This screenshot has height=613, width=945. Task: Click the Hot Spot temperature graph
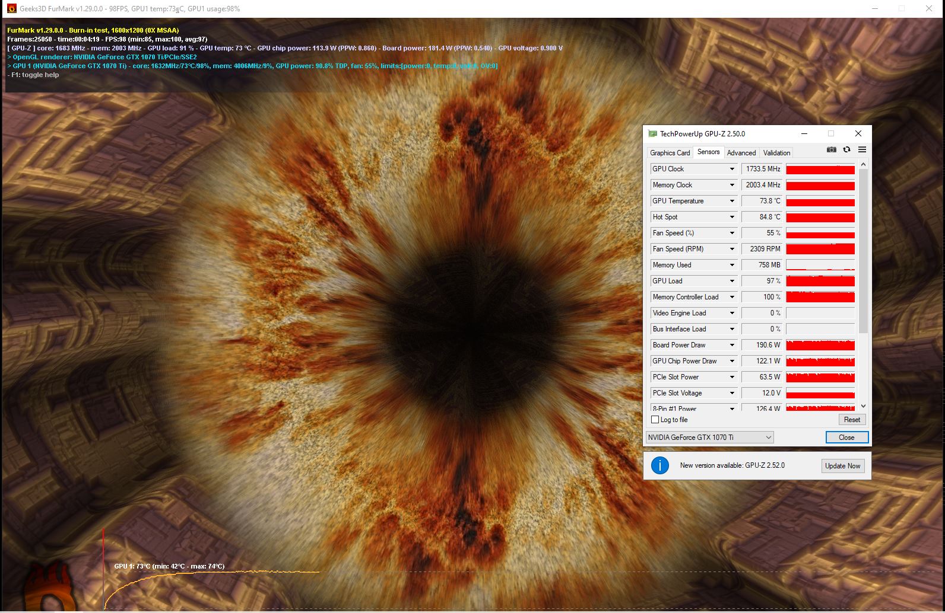coord(820,218)
